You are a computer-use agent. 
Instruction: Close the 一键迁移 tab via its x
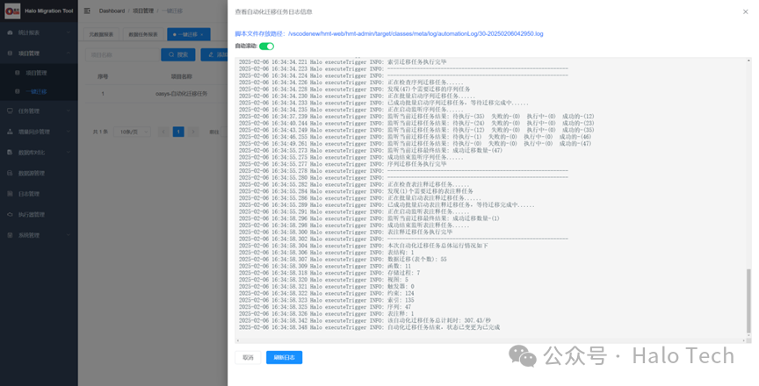click(x=202, y=34)
